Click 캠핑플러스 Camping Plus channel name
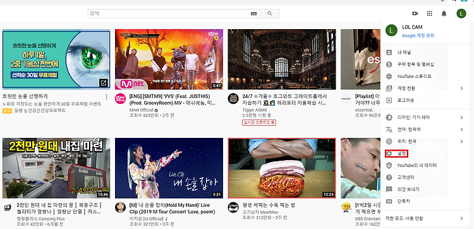 click(41, 219)
